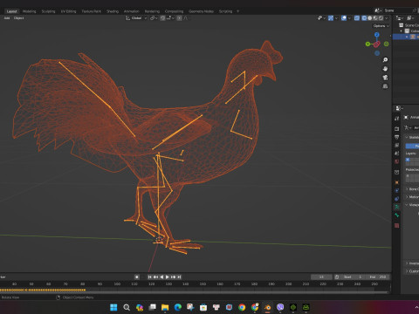The height and width of the screenshot is (314, 419).
Task: Click the zoom magnifier viewport icon
Action: point(385,60)
